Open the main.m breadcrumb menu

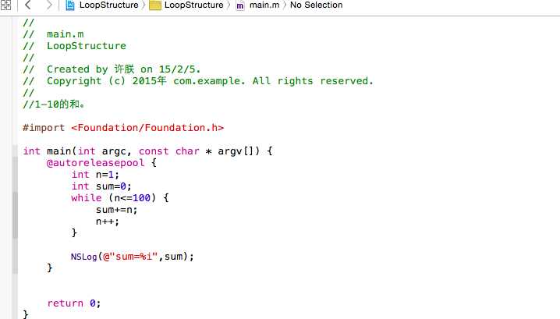click(x=264, y=5)
